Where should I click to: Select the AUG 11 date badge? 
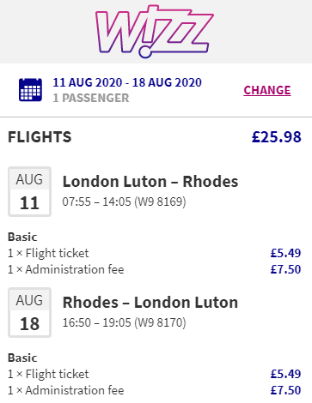coord(29,191)
